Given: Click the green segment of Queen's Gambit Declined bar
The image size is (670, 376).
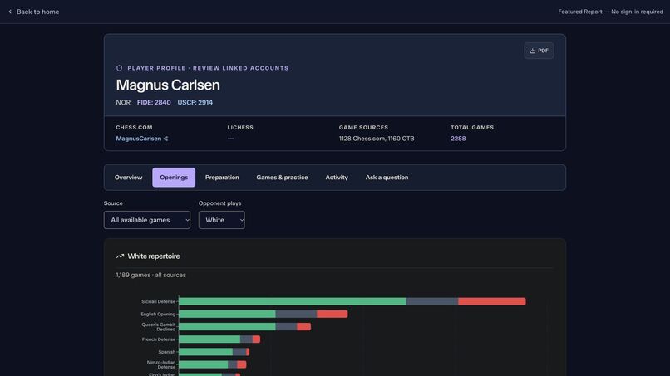Looking at the screenshot, I should [227, 327].
